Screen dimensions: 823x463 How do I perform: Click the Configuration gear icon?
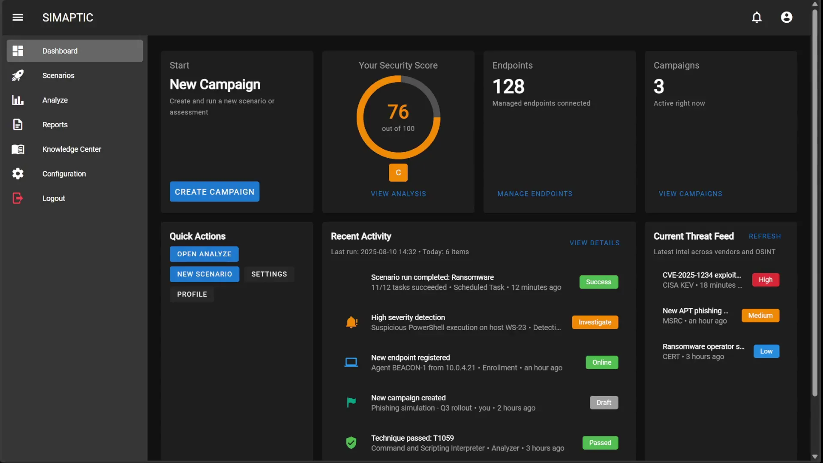coord(18,174)
